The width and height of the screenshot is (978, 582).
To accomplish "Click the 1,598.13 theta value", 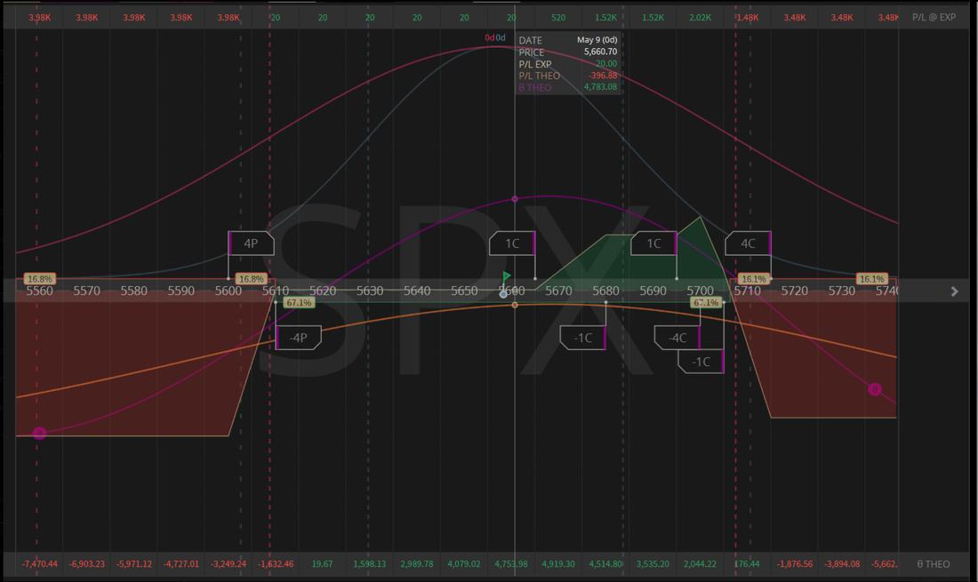I will click(370, 564).
